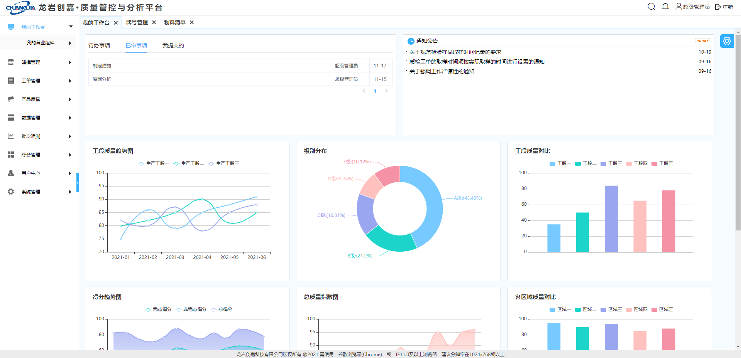The height and width of the screenshot is (358, 741).
Task: Open notice 关于强调工作严谨性的通知
Action: pos(442,71)
